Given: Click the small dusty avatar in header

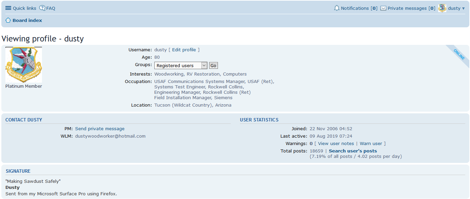Looking at the screenshot, I should pos(442,8).
